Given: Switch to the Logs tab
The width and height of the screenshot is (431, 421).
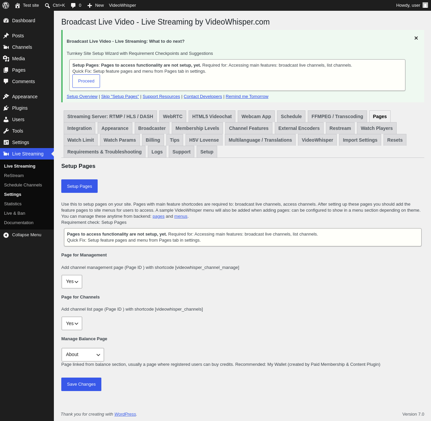Looking at the screenshot, I should tap(157, 152).
